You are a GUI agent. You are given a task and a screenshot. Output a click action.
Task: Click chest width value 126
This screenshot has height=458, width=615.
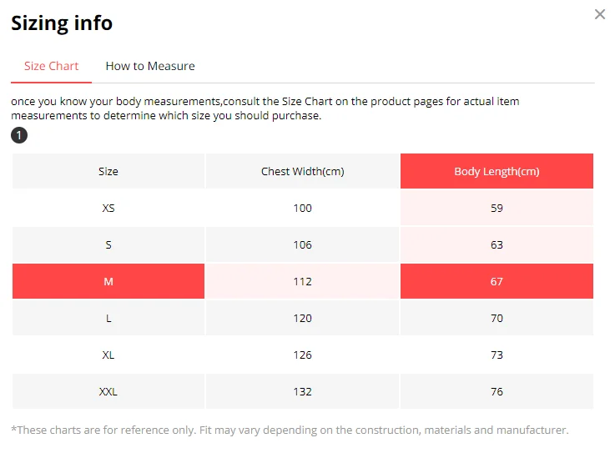point(302,355)
